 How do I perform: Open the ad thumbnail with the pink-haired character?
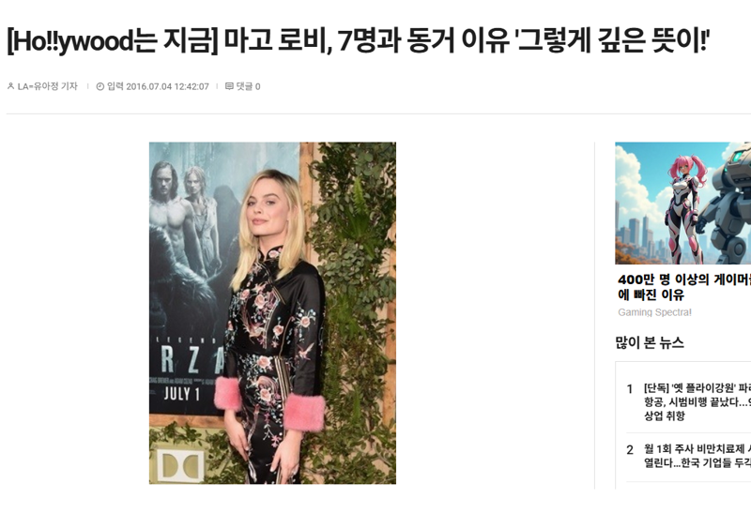pyautogui.click(x=683, y=203)
